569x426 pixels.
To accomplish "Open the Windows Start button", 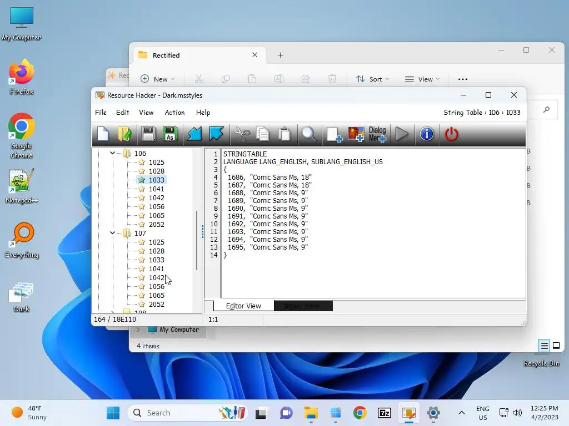I will tap(113, 413).
